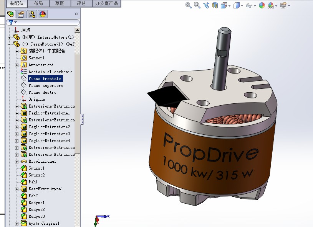Click the feature tree vertical scrollbar thumb

pos(77,103)
